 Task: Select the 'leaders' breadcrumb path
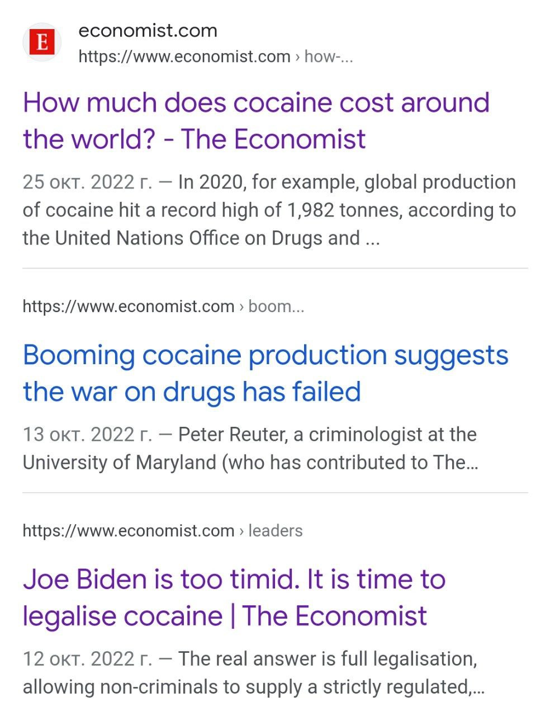pyautogui.click(x=276, y=531)
